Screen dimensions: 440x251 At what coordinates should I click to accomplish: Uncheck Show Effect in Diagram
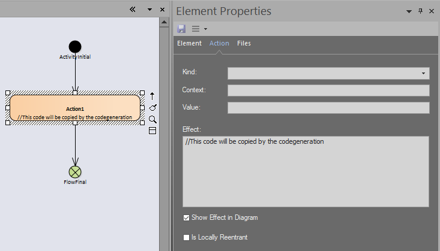(x=186, y=217)
